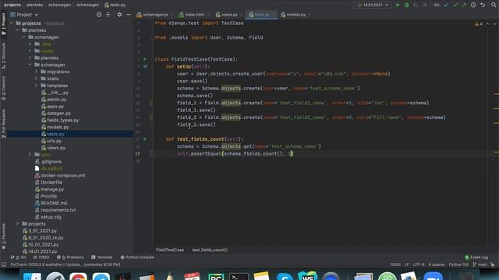
Task: Collapse the planteks folder
Action: [17, 30]
